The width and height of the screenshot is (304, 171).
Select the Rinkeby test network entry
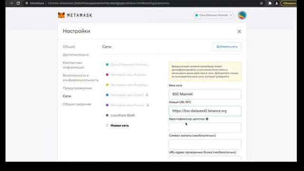click(x=128, y=85)
